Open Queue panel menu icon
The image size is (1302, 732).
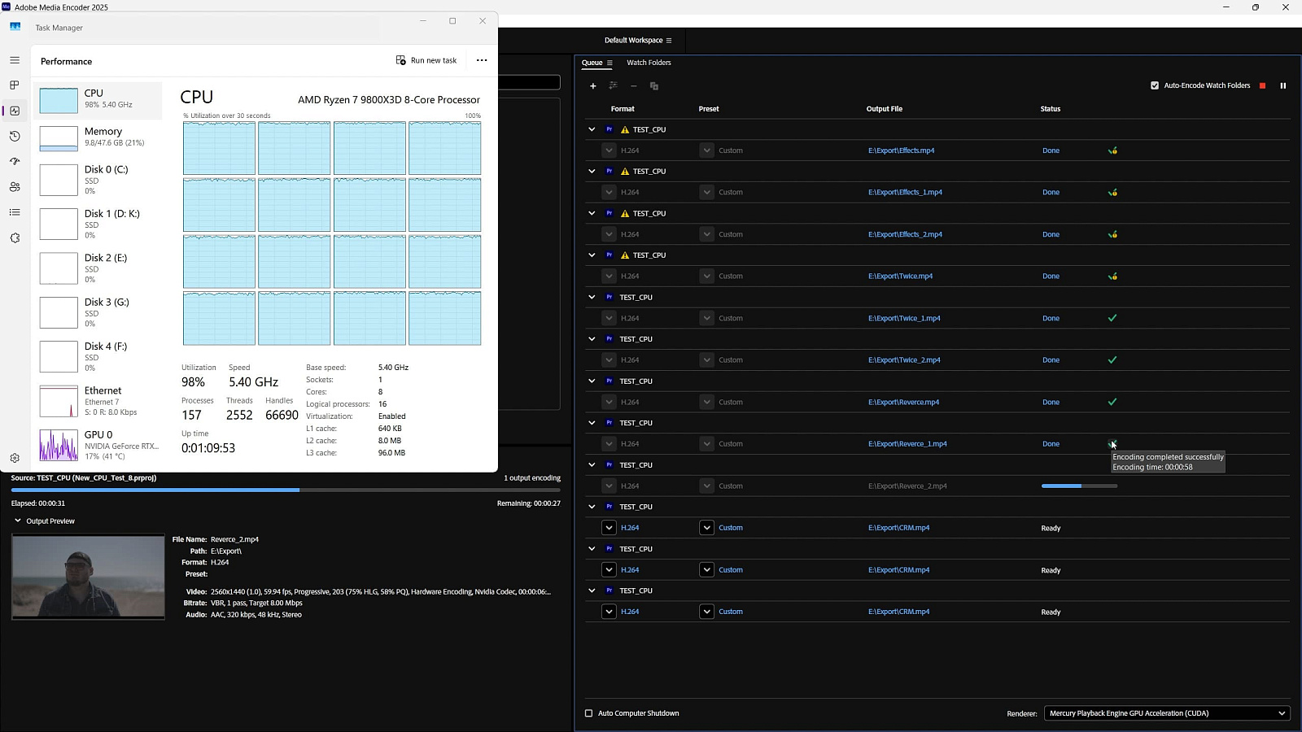click(609, 63)
